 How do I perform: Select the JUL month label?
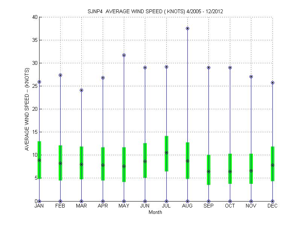(166, 206)
